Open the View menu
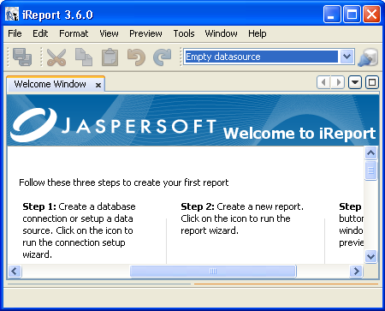Screen dimensions: 385x311 (109, 33)
